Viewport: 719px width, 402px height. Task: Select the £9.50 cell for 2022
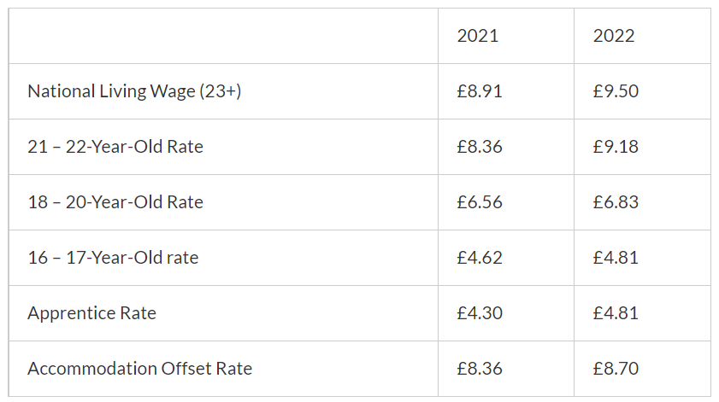pyautogui.click(x=616, y=91)
